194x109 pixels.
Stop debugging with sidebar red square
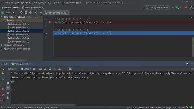click(x=3, y=89)
